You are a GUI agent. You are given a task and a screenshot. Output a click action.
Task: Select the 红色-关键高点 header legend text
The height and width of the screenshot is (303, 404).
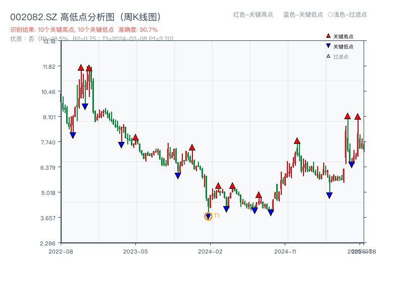point(253,15)
